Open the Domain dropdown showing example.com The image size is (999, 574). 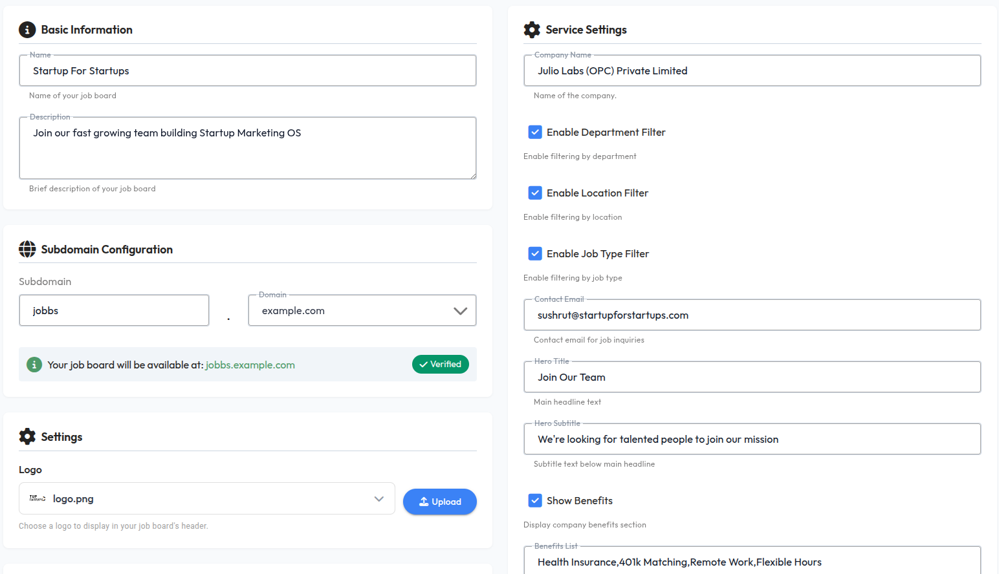click(459, 310)
